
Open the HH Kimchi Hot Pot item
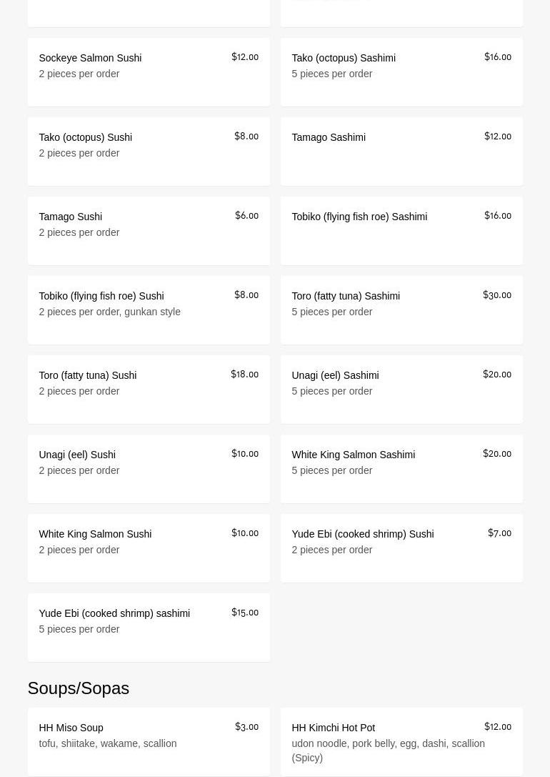coord(401,742)
